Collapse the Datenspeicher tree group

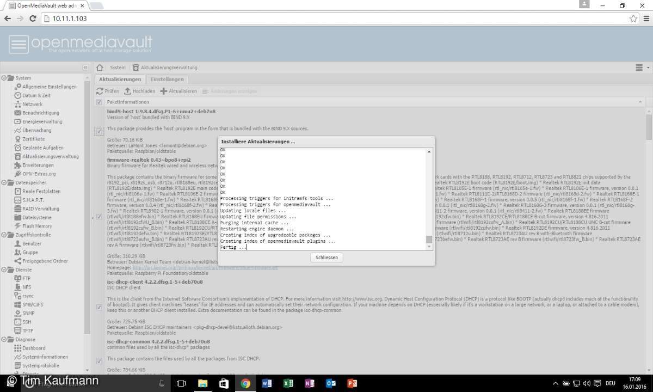point(4,182)
